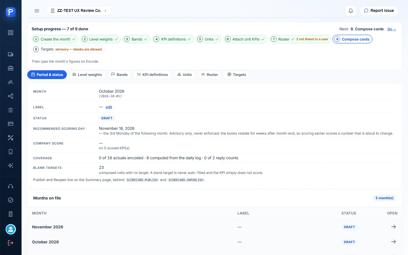The image size is (408, 255).
Task: Click the DRAFT status badge under STATUS
Action: pyautogui.click(x=107, y=118)
